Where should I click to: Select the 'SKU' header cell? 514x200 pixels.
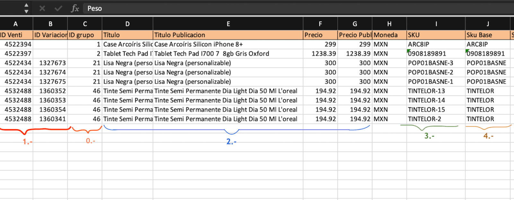click(436, 35)
